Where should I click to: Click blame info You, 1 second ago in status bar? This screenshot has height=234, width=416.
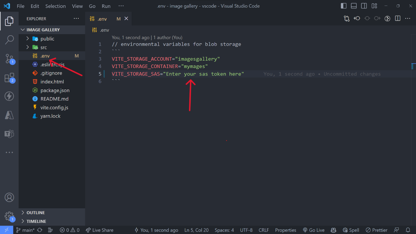[x=156, y=230]
